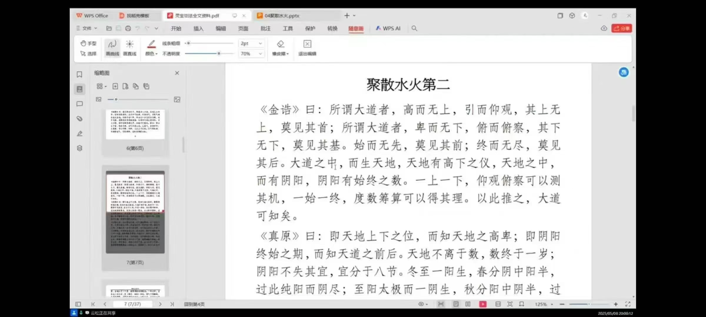Toggle two-page view in status bar
Screen dimensions: 706x317
[468, 304]
